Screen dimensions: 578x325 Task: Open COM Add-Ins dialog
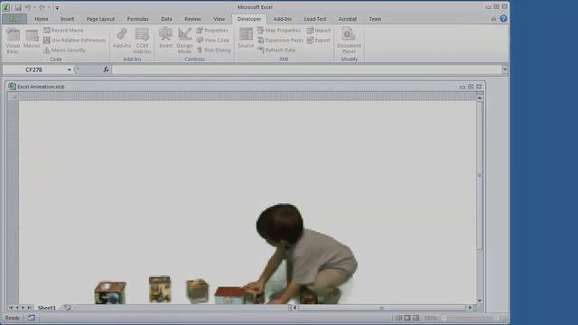142,41
